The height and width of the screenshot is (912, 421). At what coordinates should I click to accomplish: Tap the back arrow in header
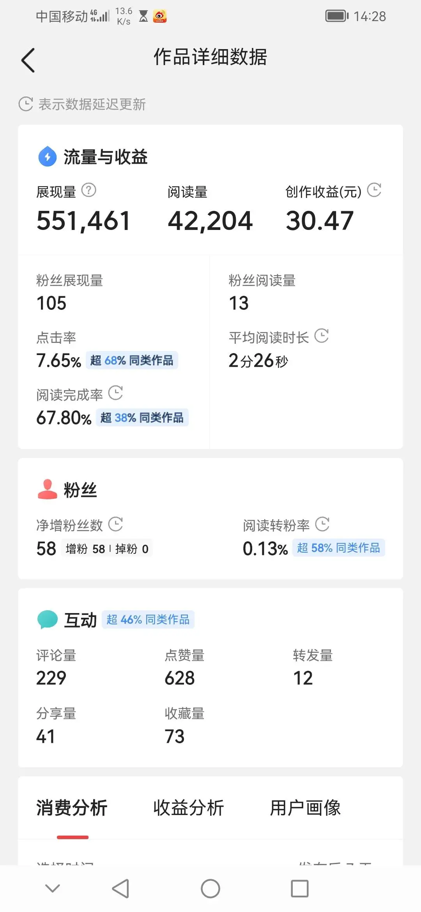point(28,60)
